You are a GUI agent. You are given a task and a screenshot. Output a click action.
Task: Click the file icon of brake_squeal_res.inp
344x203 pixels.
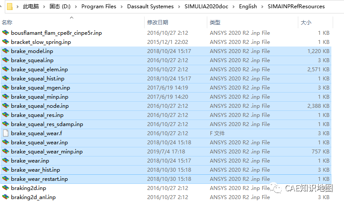6,115
